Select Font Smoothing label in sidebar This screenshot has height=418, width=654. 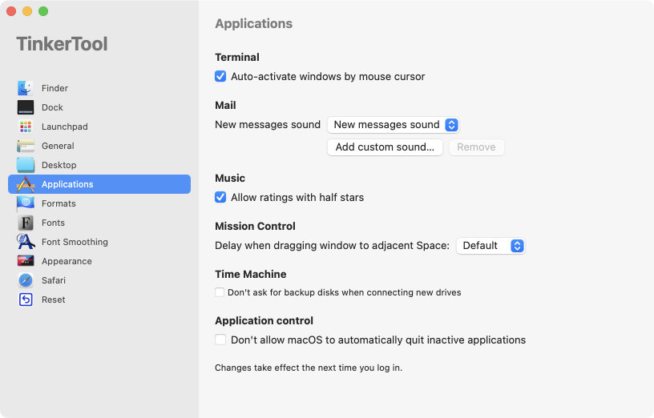(75, 242)
